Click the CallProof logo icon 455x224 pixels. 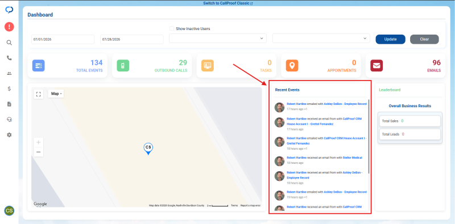pos(9,10)
